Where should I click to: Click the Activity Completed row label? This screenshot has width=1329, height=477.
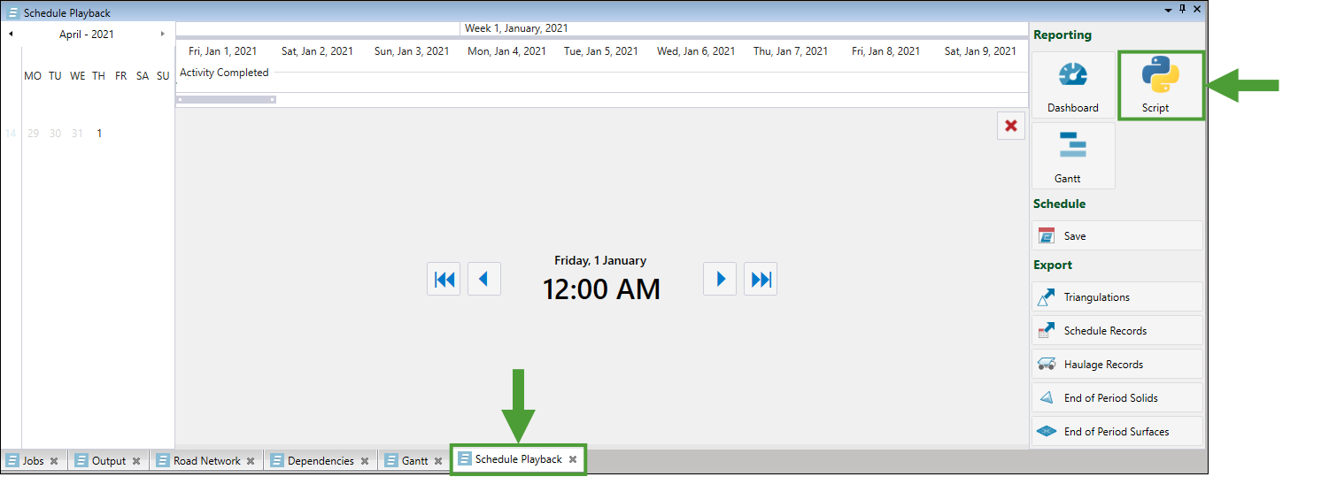click(x=224, y=73)
